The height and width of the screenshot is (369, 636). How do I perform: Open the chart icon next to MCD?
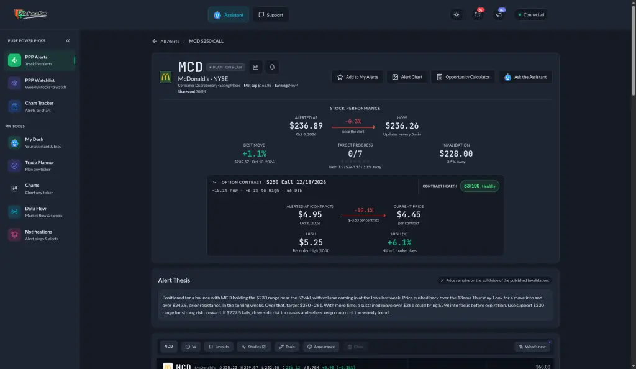(x=255, y=67)
